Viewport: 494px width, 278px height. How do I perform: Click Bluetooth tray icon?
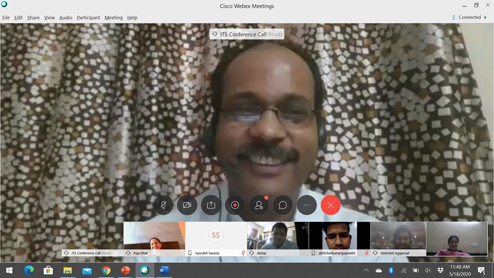pos(391,270)
